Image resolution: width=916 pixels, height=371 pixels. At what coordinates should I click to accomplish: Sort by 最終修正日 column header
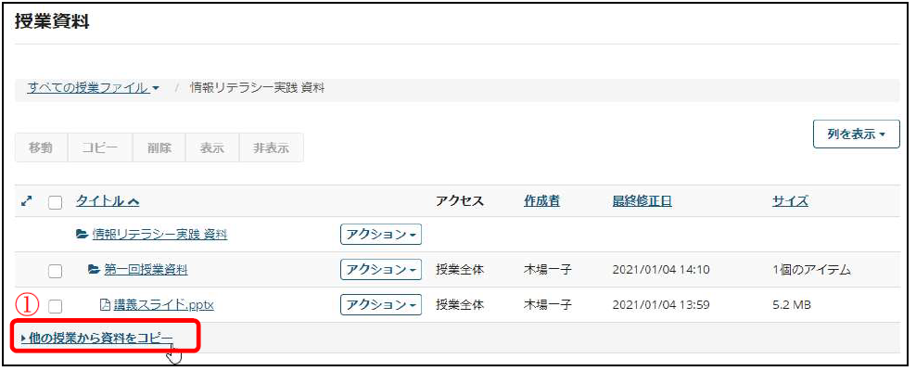click(642, 201)
